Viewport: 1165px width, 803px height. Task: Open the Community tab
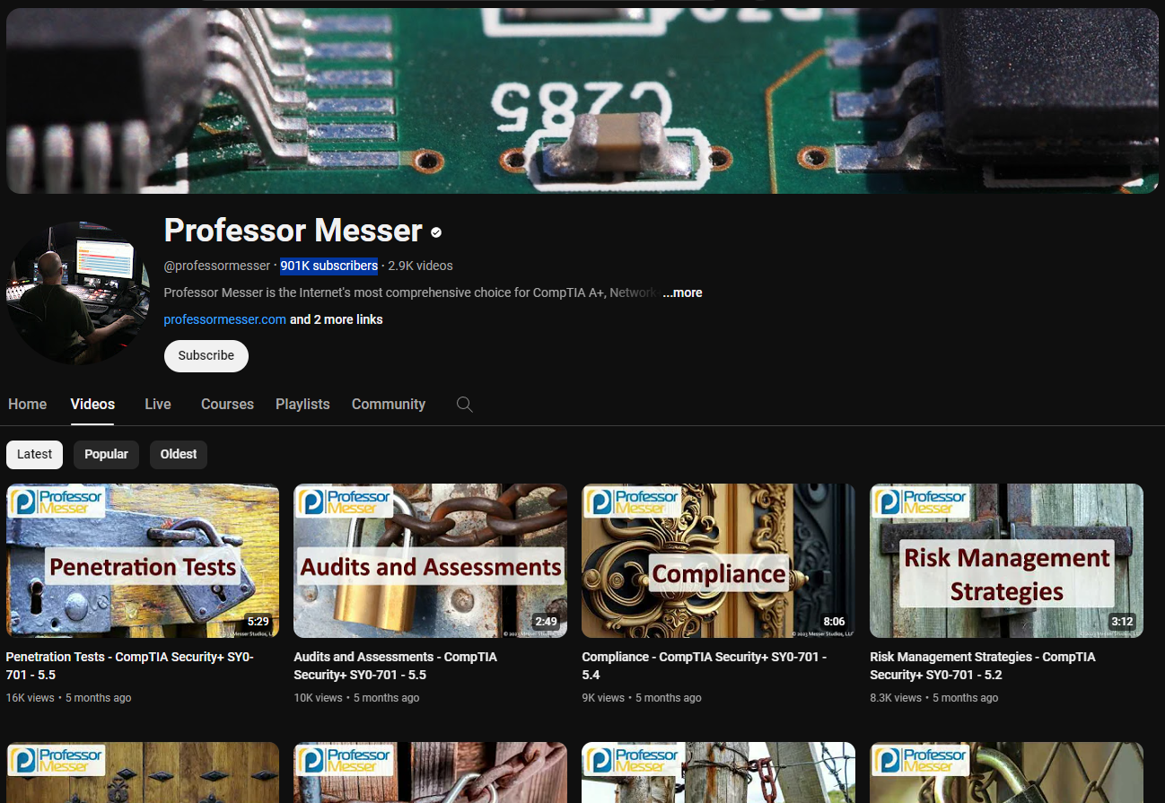click(x=388, y=404)
